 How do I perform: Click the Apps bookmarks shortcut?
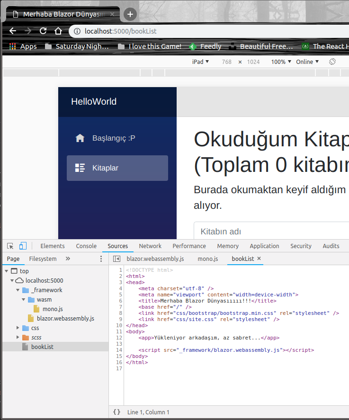tap(23, 46)
